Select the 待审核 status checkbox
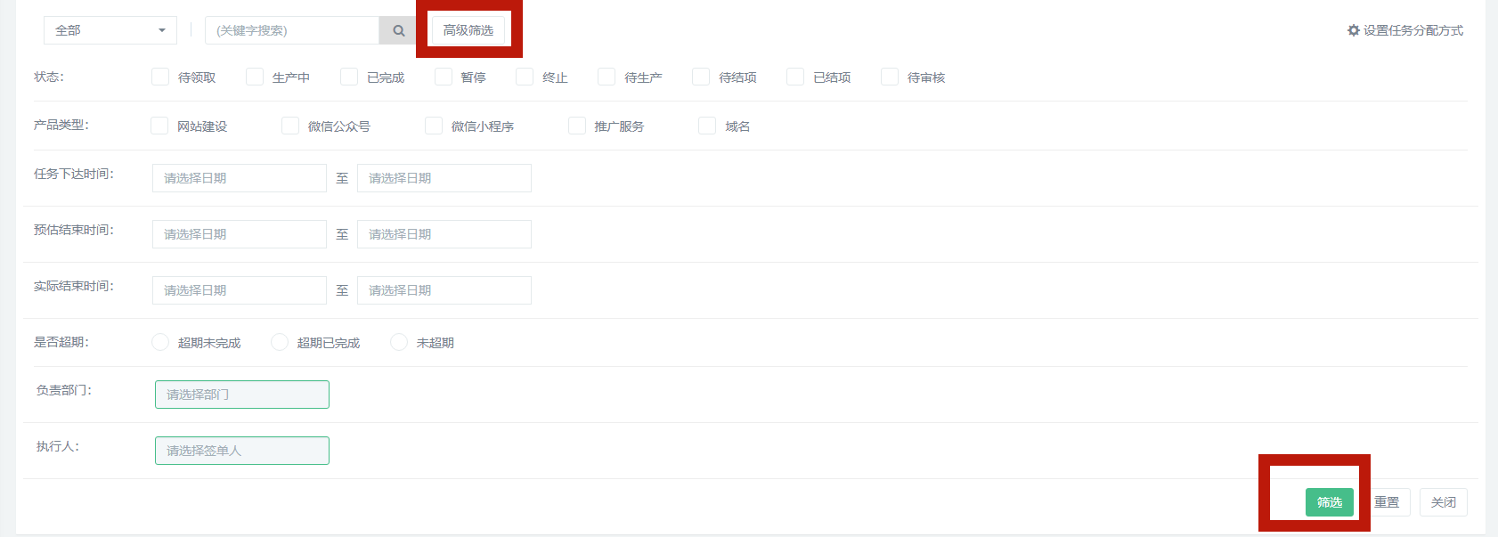1498x537 pixels. click(x=890, y=77)
